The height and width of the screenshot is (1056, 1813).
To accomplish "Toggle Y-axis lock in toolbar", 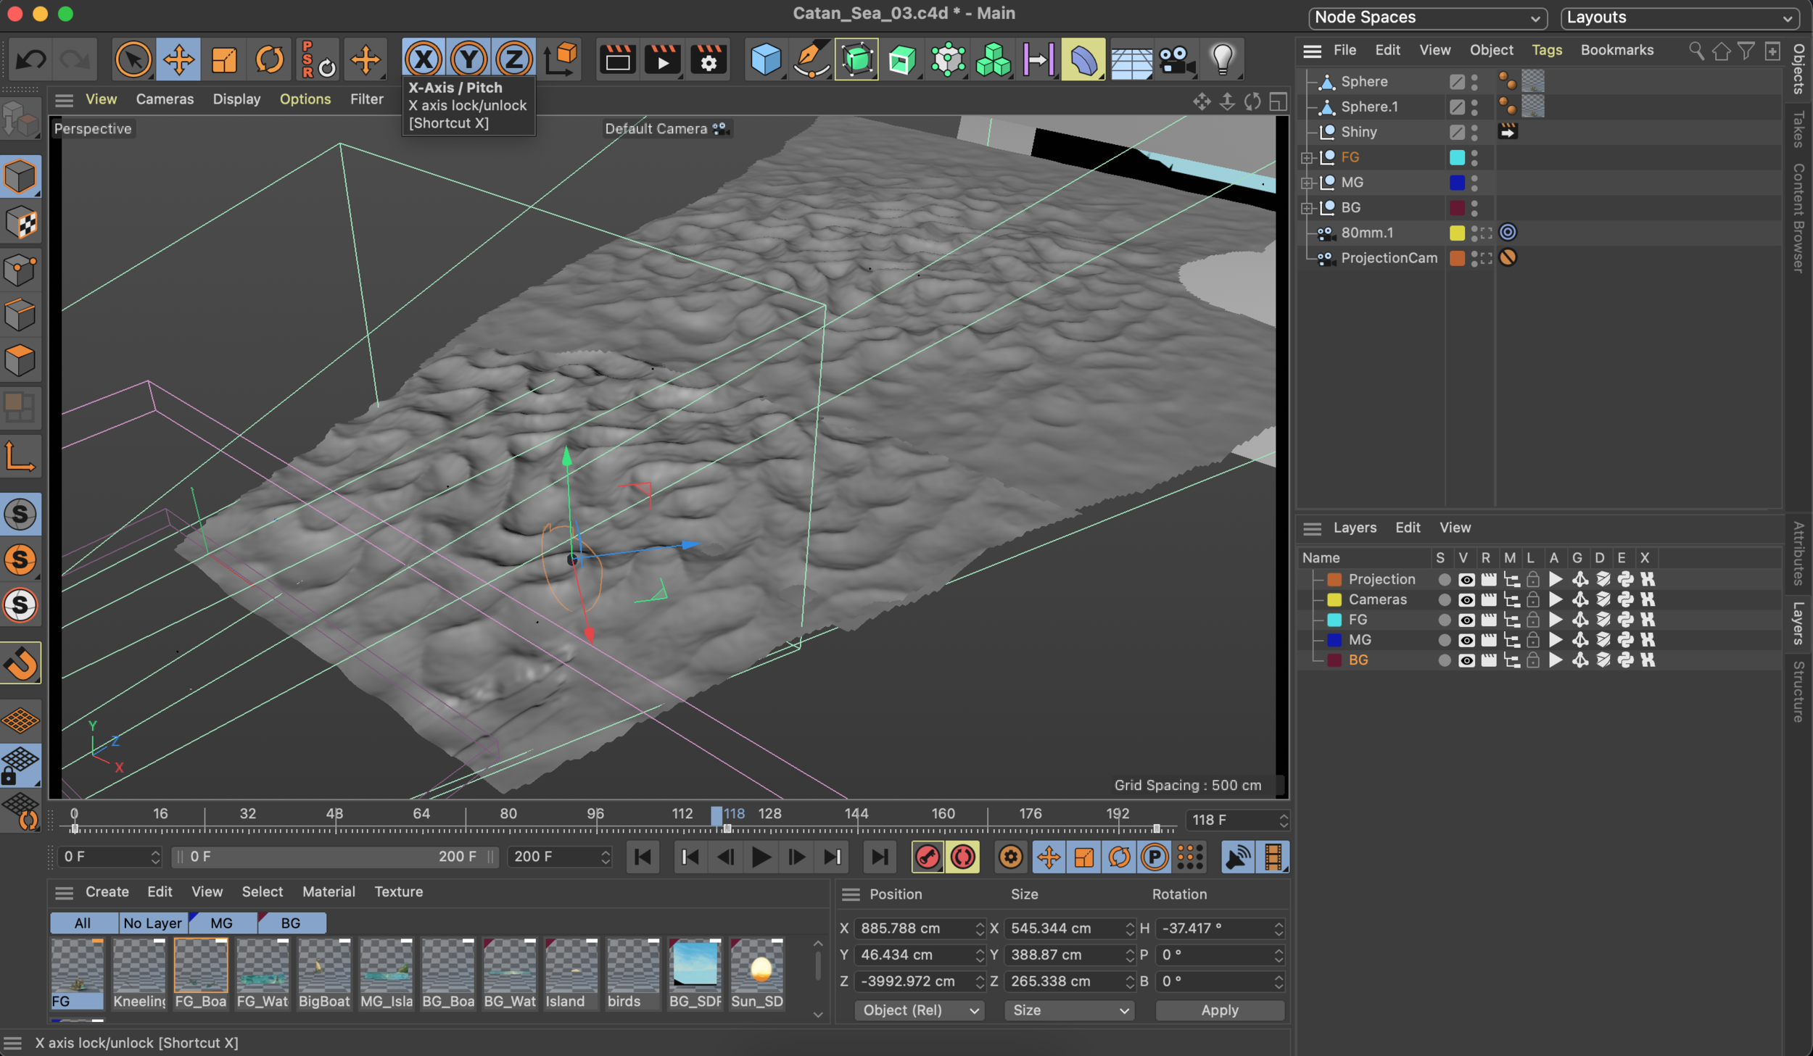I will [468, 59].
